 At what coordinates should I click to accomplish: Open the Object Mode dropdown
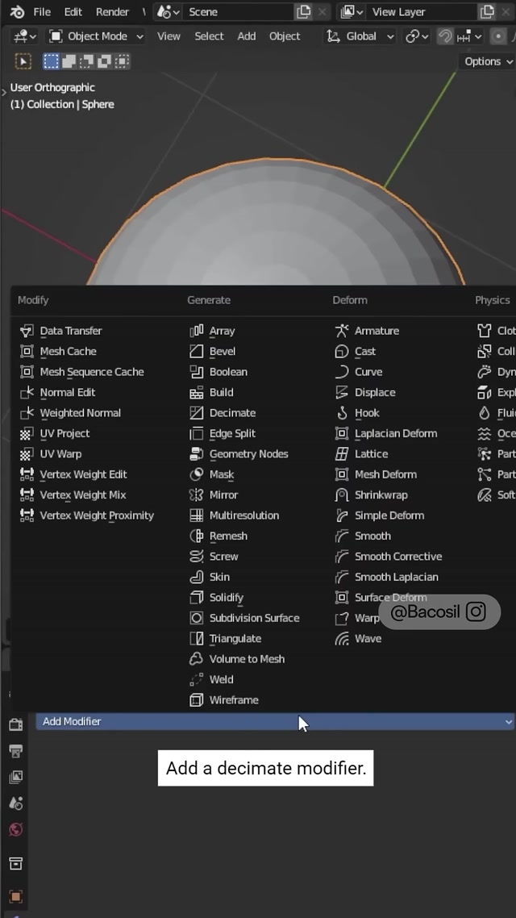[x=96, y=36]
